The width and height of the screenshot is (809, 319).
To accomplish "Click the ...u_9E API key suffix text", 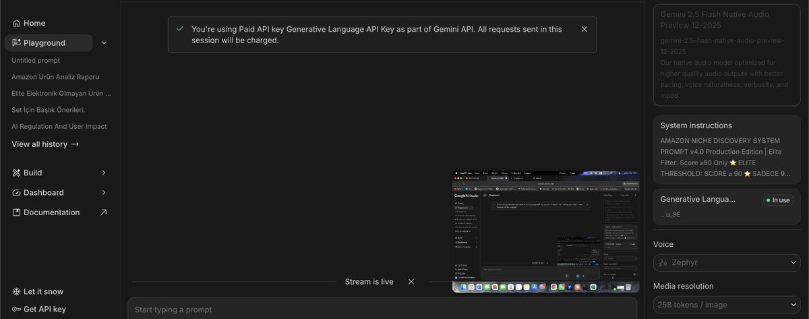I will (x=670, y=214).
